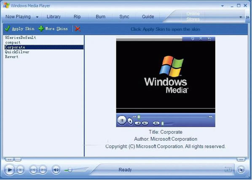This screenshot has width=252, height=180.
Task: Click the Corporate skin preview image
Action: click(x=166, y=82)
